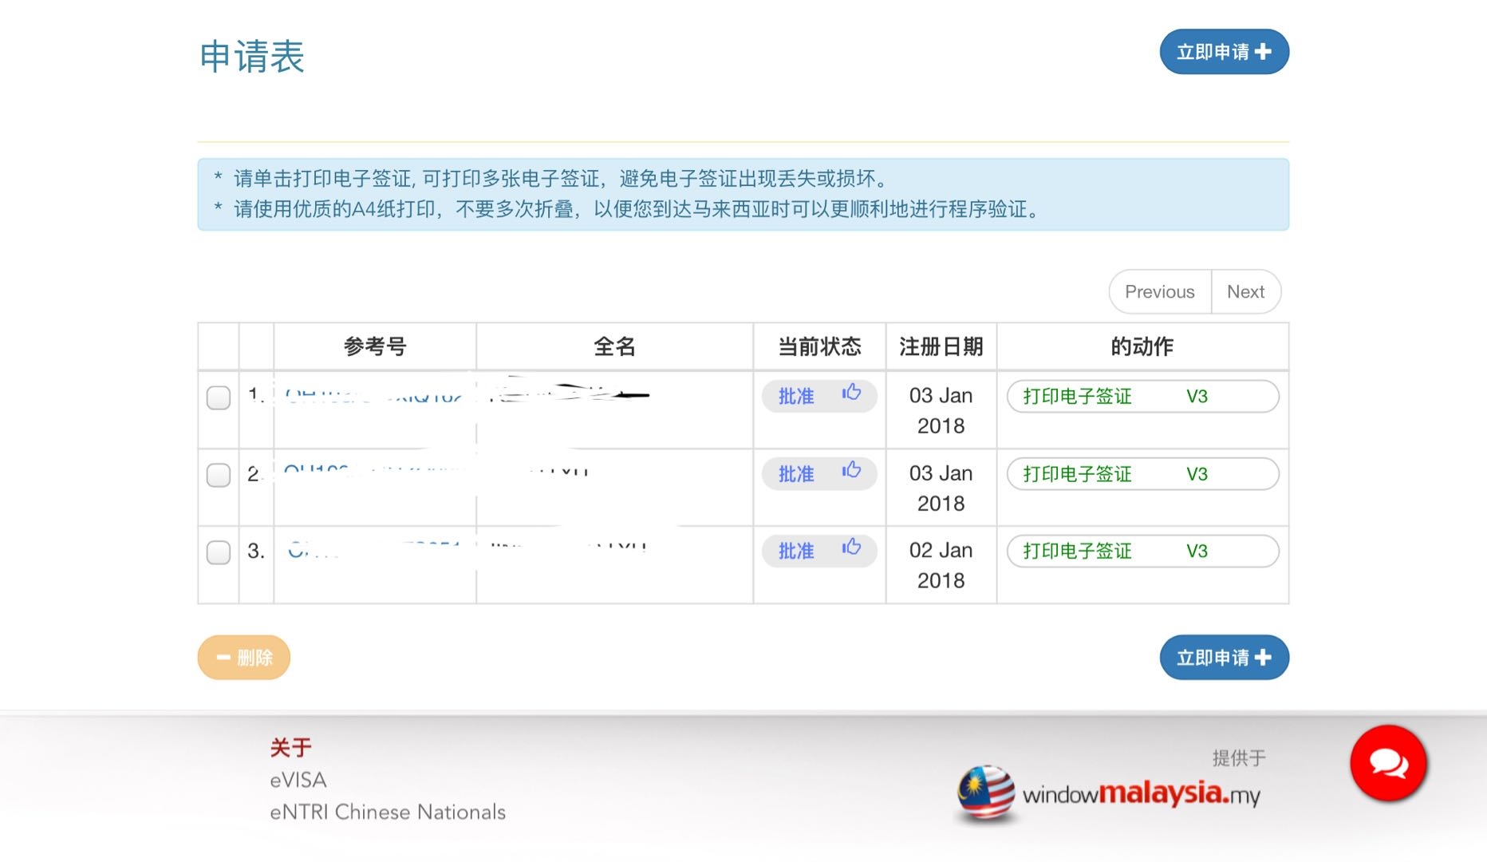
Task: Print e-visa for row 3 (02 Jan)
Action: tap(1142, 552)
